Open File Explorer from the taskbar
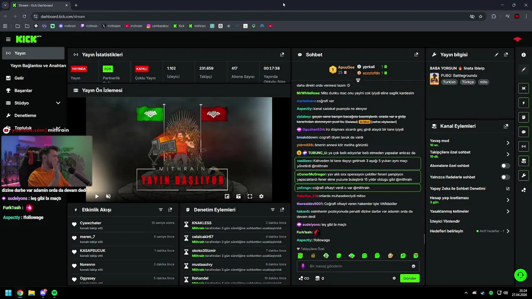Image resolution: width=532 pixels, height=299 pixels. click(x=32, y=293)
